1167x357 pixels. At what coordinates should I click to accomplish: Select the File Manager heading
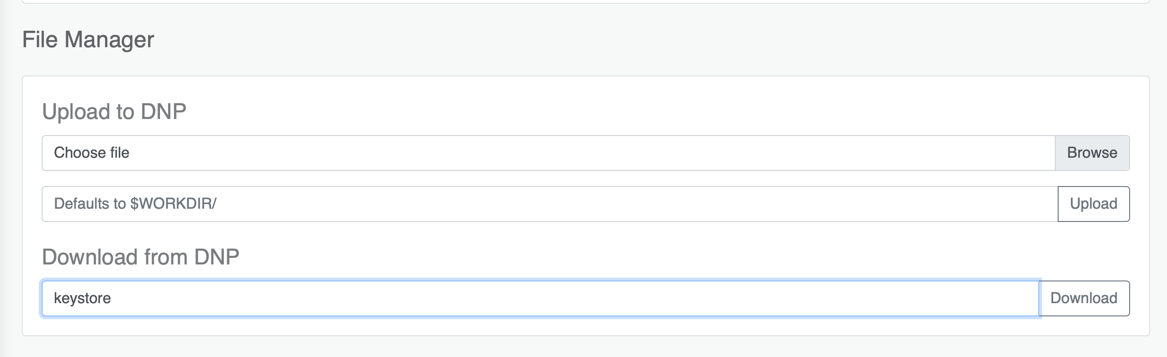88,40
